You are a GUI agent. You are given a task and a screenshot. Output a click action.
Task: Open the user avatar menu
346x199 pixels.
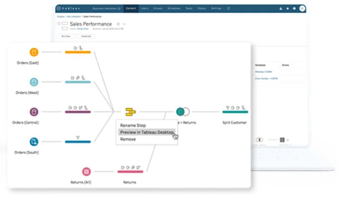302,8
